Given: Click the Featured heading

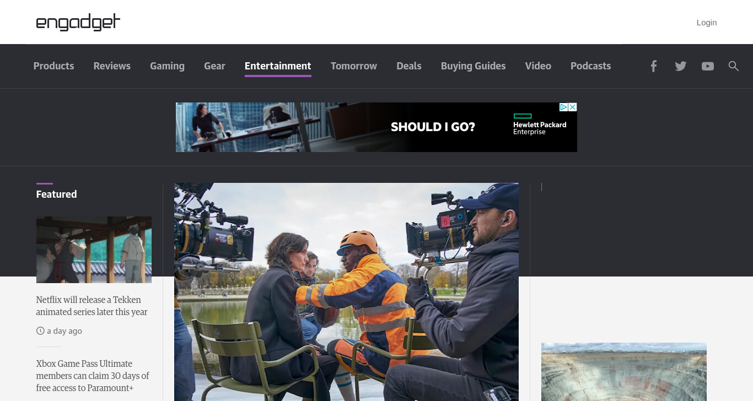Looking at the screenshot, I should 56,194.
